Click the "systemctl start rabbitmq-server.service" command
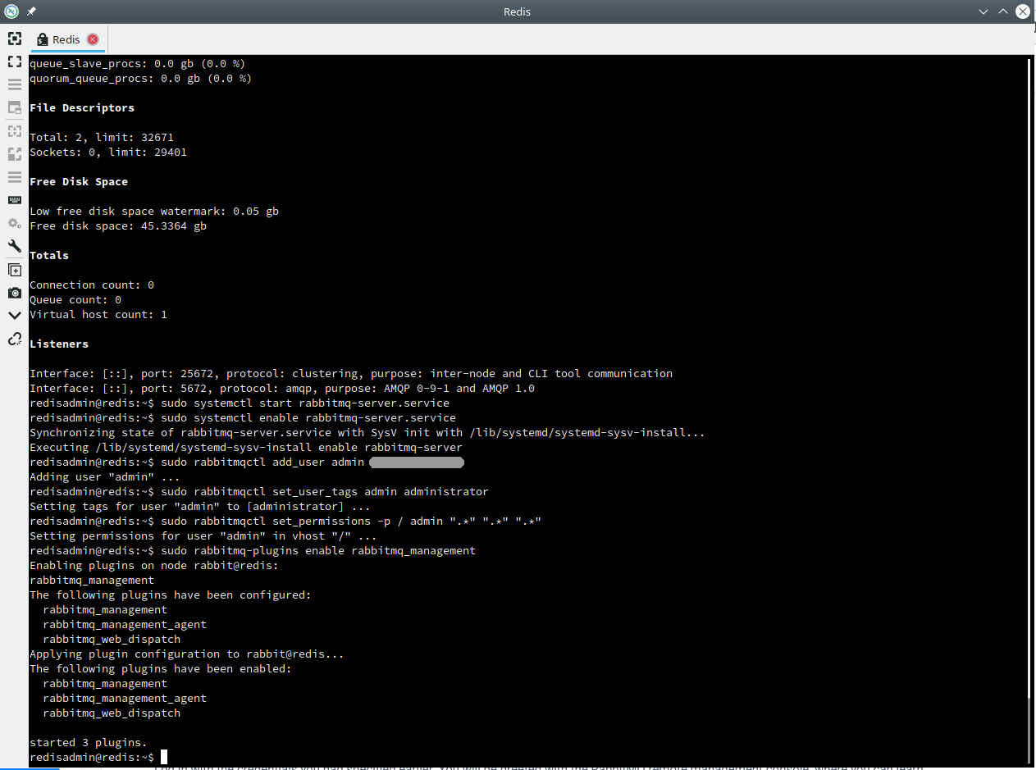 coord(305,403)
